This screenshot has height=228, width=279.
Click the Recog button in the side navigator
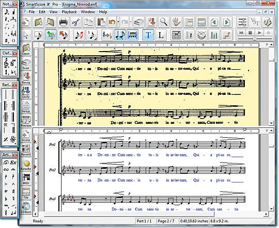click(x=26, y=78)
